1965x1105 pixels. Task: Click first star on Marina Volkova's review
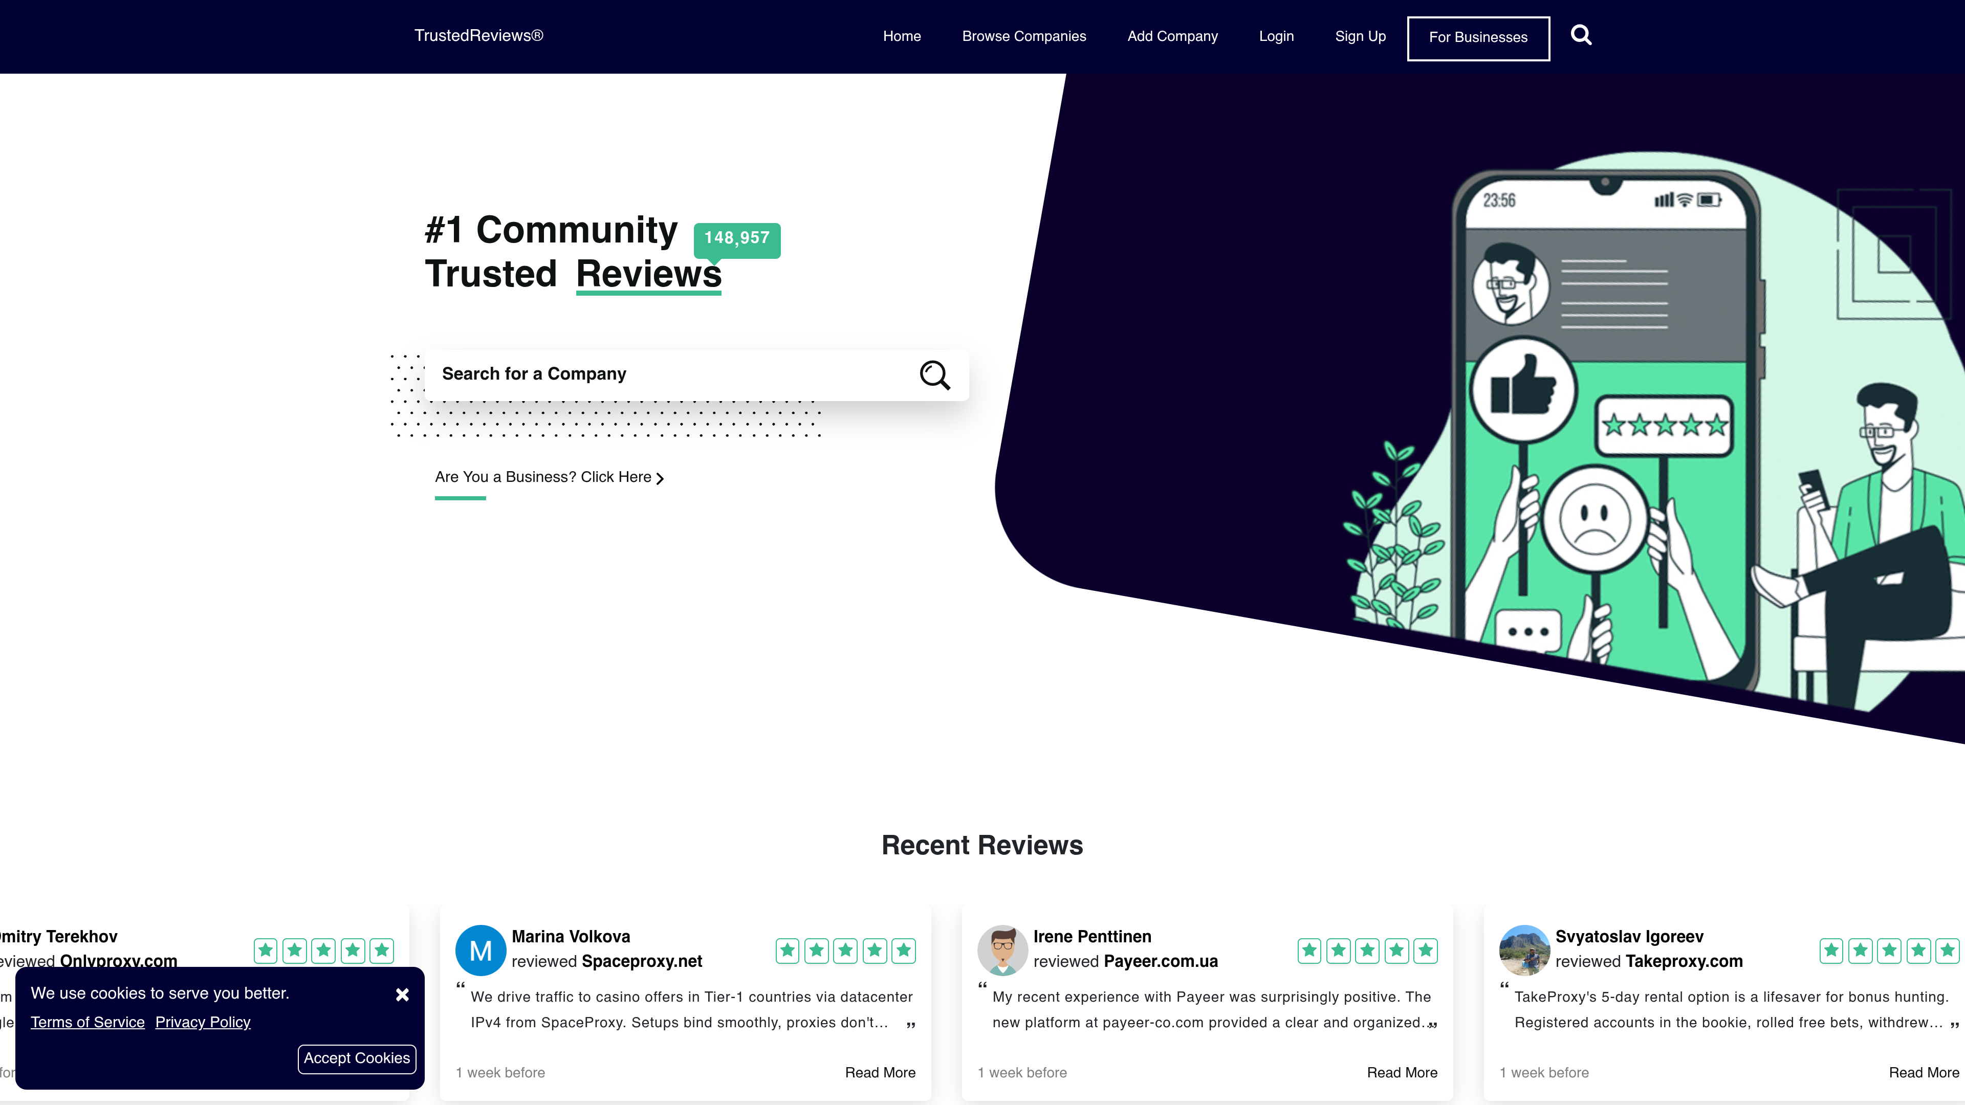[787, 950]
